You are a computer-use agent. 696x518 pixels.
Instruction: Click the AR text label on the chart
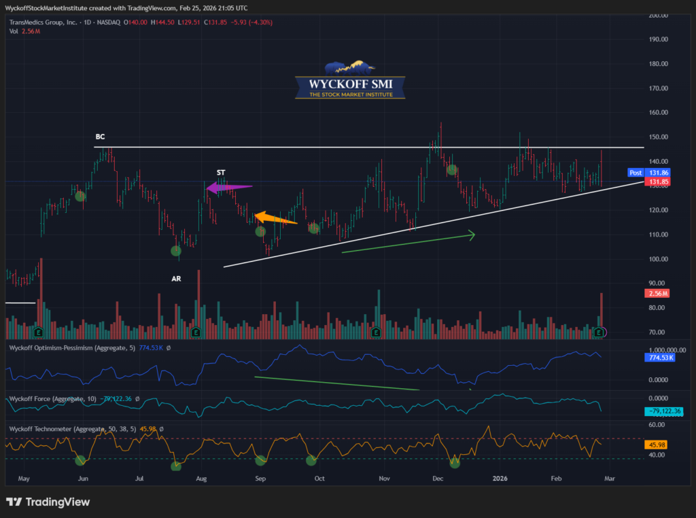click(175, 279)
